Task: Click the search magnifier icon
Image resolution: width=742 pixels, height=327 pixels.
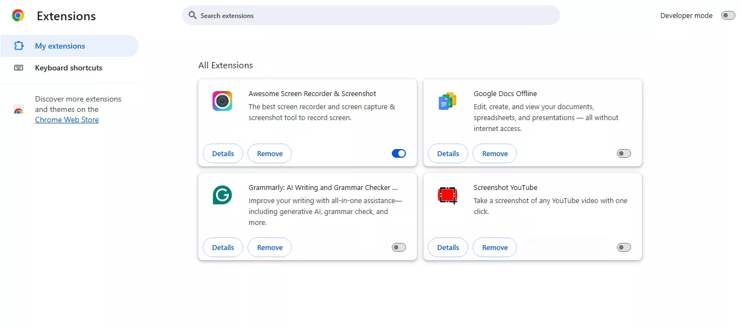Action: tap(192, 15)
